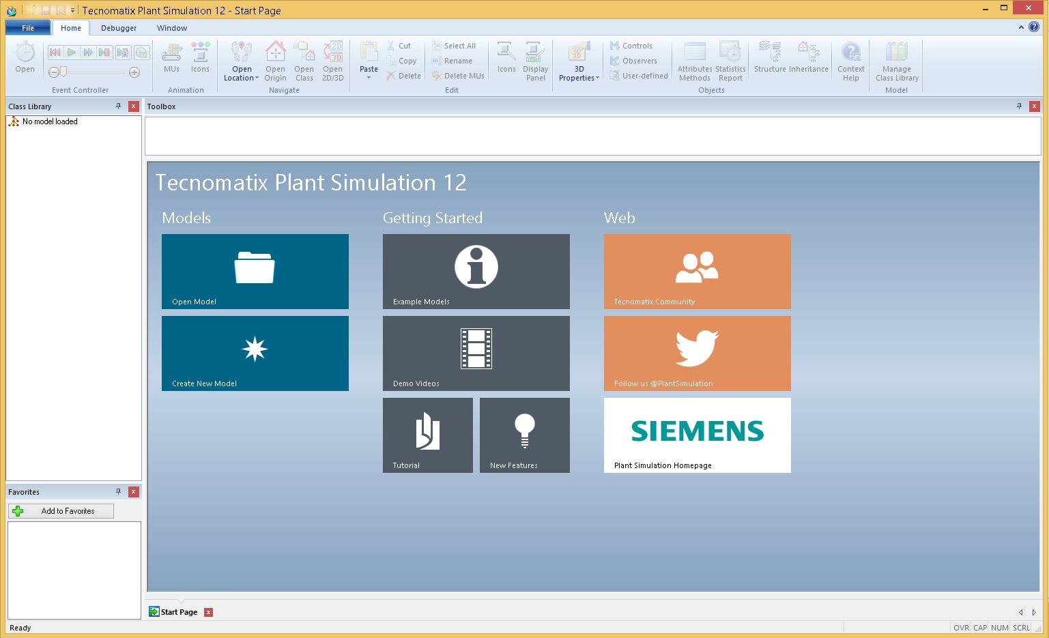Click Select All in the ribbon
Image resolution: width=1049 pixels, height=638 pixels.
click(x=454, y=46)
